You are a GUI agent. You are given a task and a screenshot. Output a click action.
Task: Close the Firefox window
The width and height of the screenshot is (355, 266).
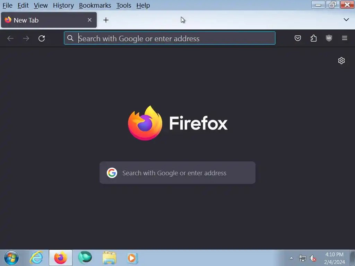347,5
